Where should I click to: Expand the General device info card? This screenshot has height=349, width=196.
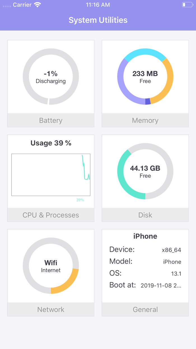(x=145, y=309)
